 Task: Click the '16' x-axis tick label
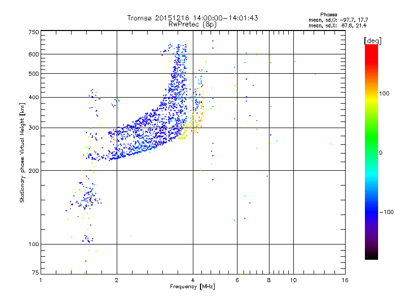tap(345, 280)
